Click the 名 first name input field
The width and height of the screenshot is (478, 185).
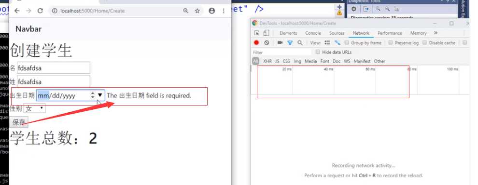click(53, 68)
